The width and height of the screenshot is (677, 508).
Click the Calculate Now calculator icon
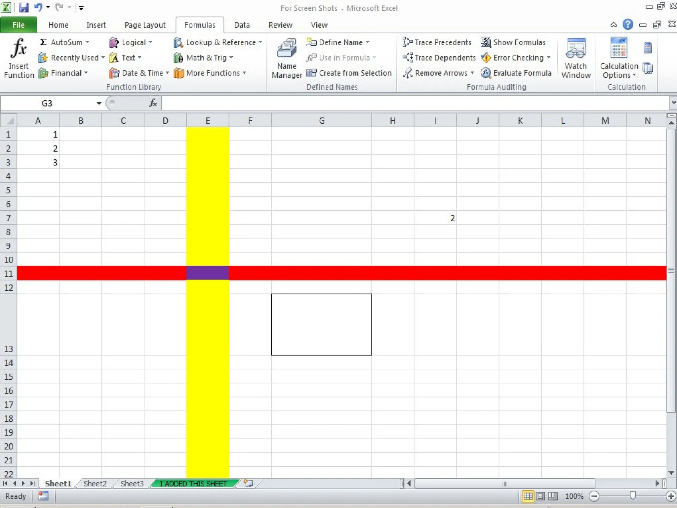click(x=647, y=48)
